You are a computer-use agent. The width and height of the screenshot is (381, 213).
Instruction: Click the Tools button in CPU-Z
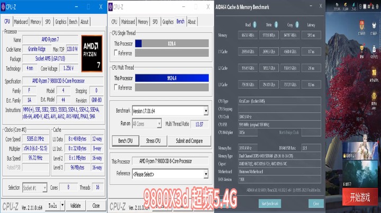(x=53, y=206)
